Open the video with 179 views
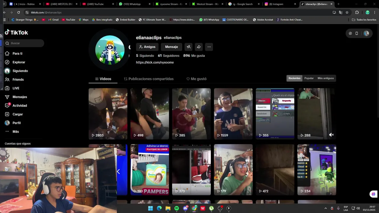Image resolution: width=379 pixels, height=213 pixels. tap(233, 170)
